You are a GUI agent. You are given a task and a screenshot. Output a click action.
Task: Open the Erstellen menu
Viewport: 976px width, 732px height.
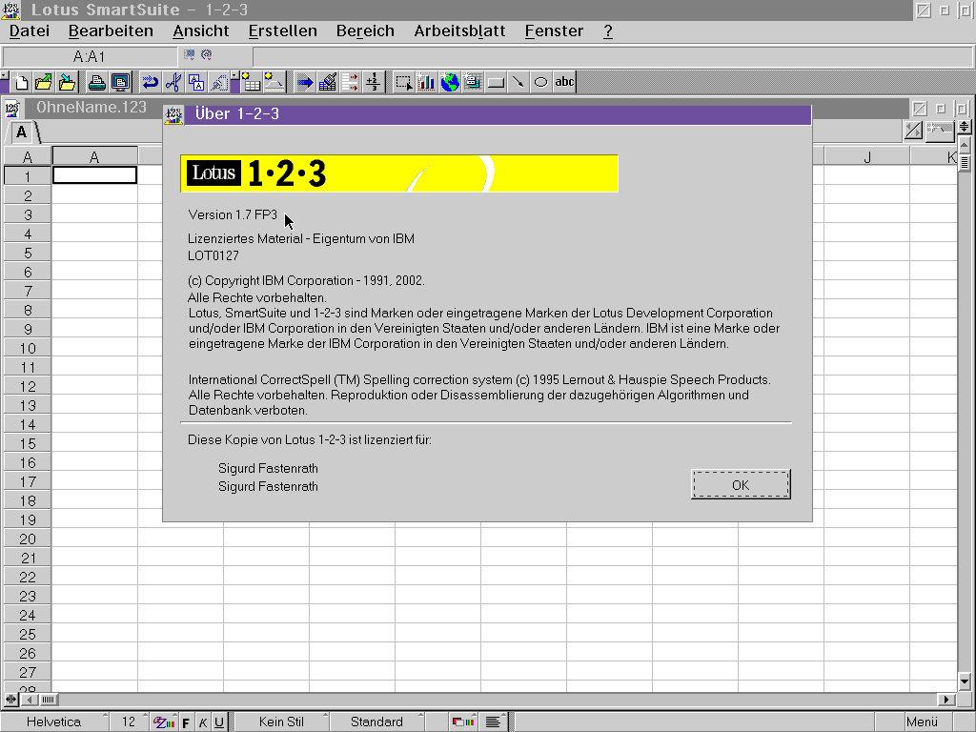click(x=282, y=31)
